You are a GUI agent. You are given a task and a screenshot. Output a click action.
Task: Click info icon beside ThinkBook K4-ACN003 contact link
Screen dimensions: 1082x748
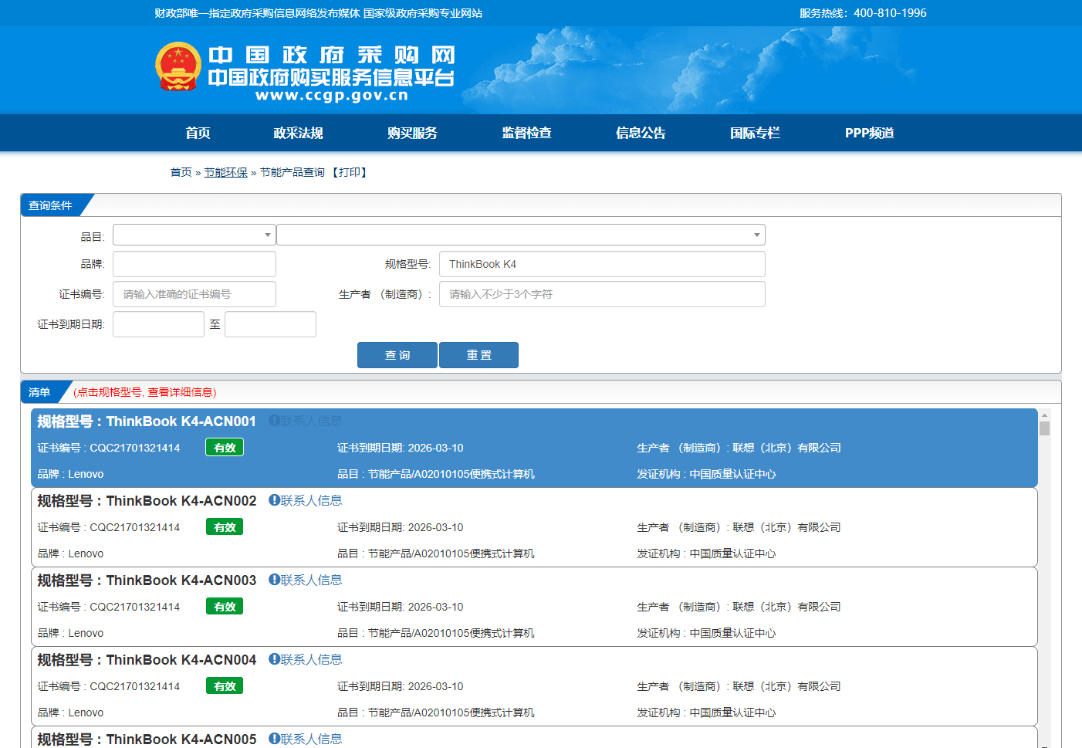(x=274, y=580)
